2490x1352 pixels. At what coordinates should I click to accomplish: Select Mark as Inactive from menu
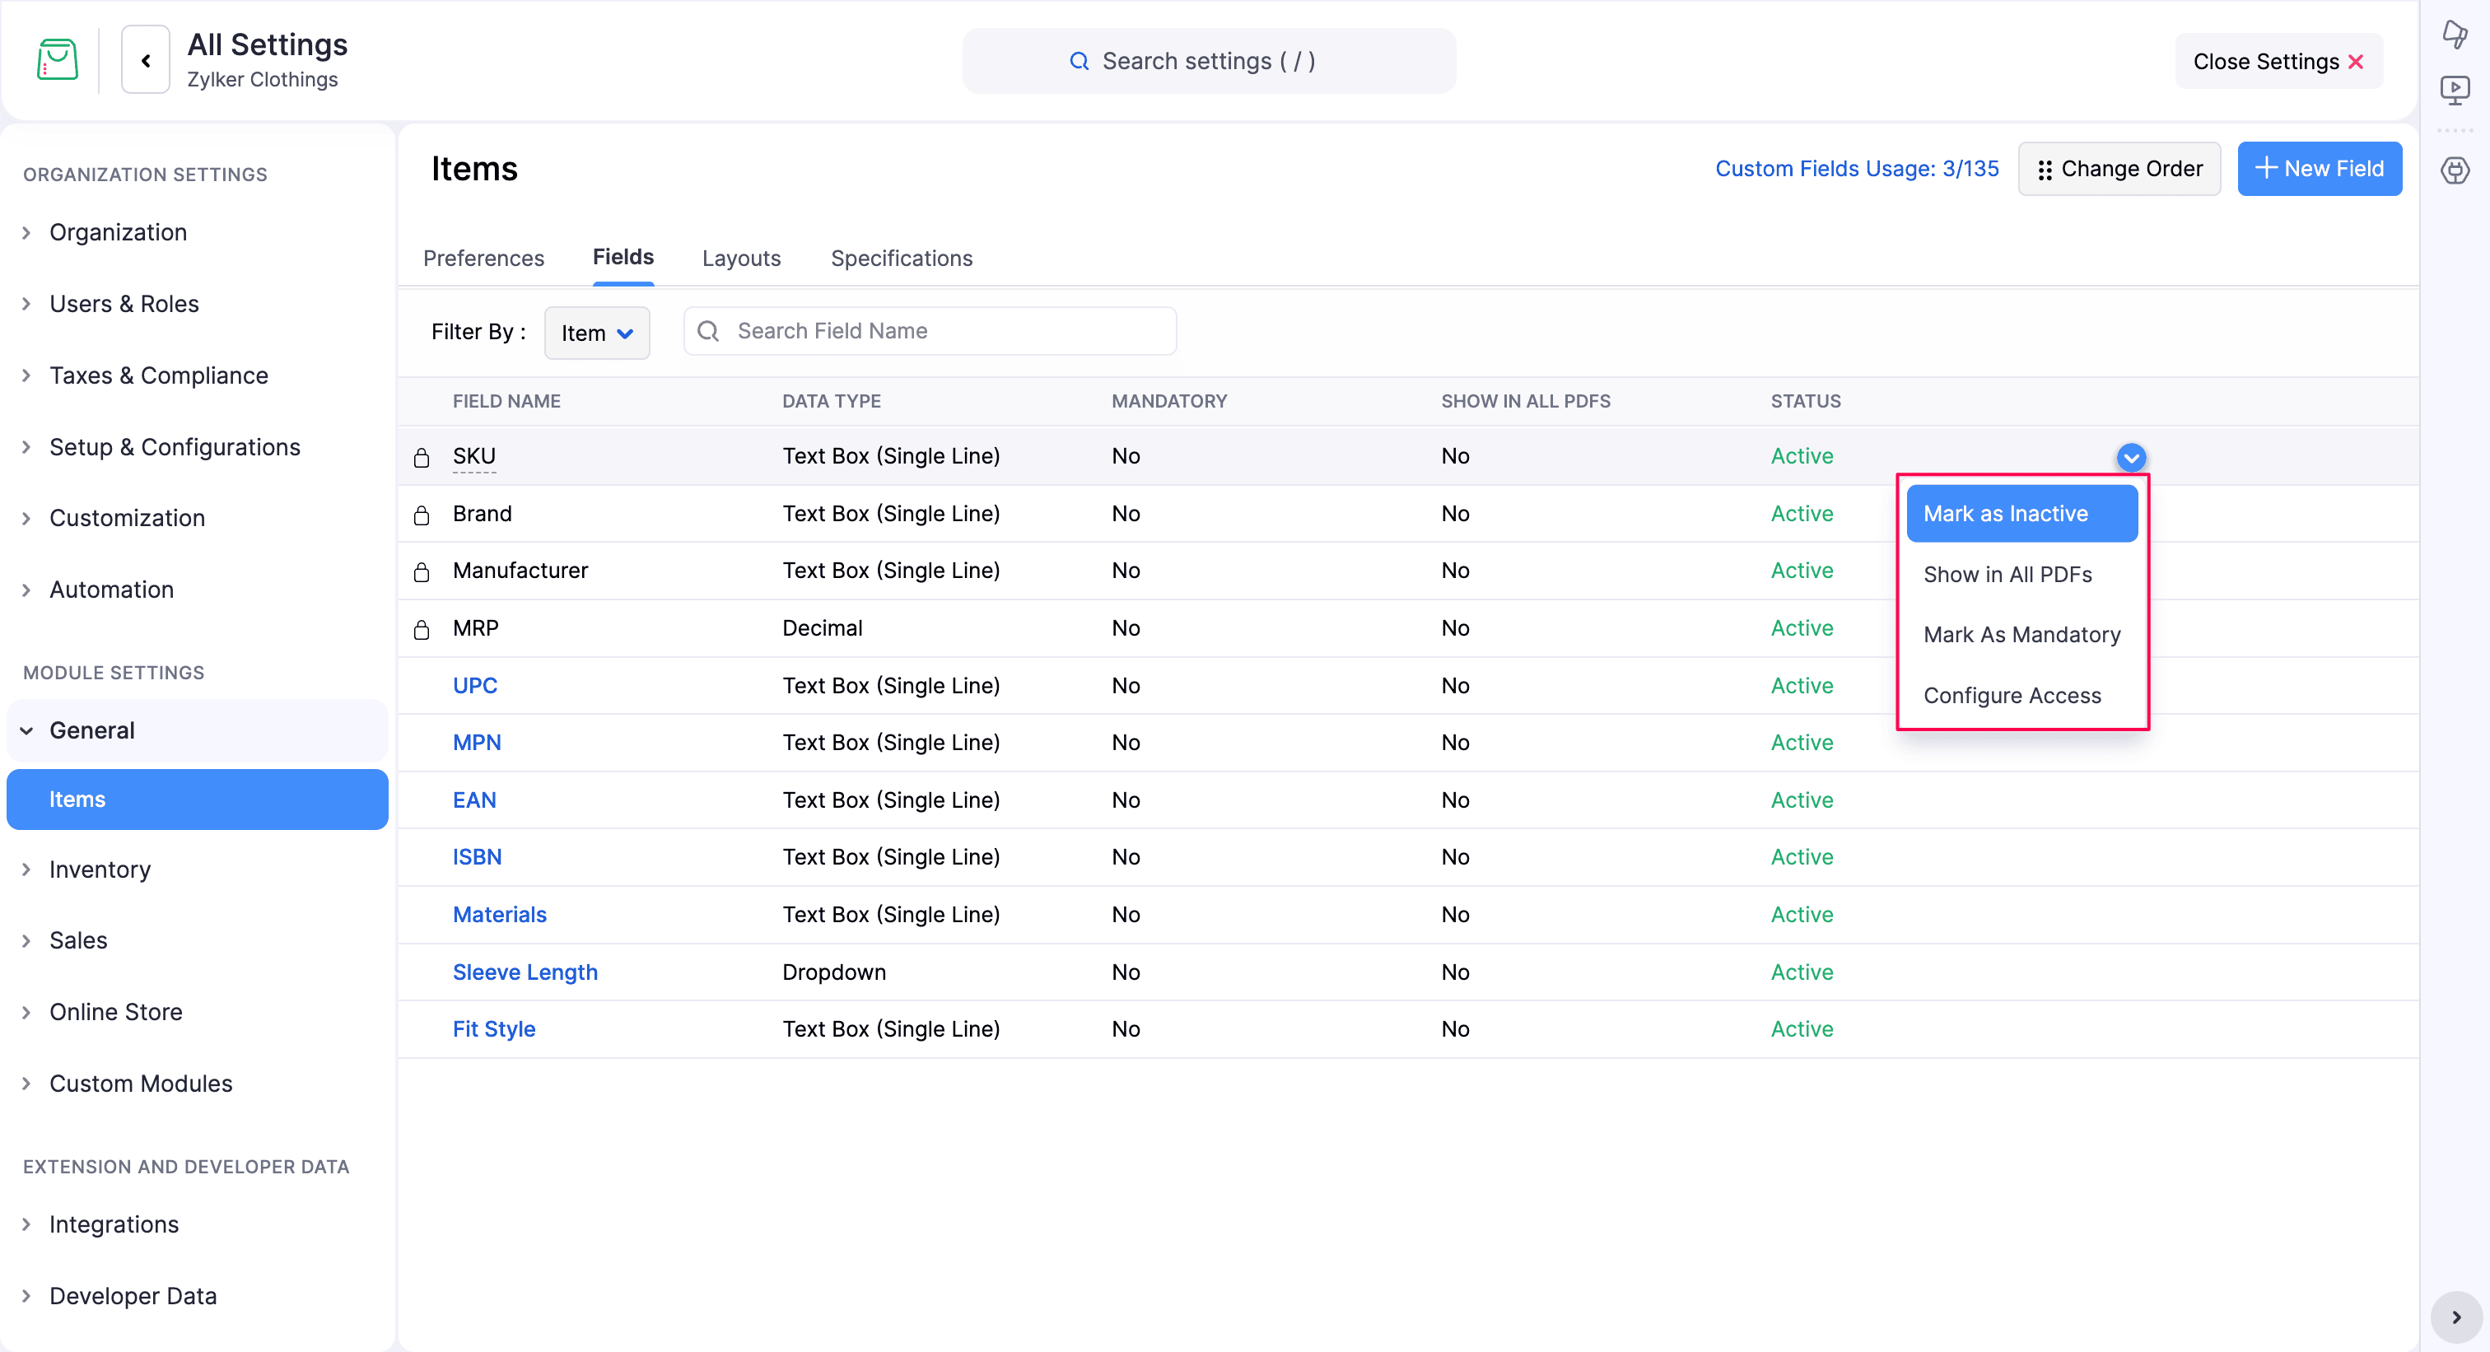pos(2021,513)
